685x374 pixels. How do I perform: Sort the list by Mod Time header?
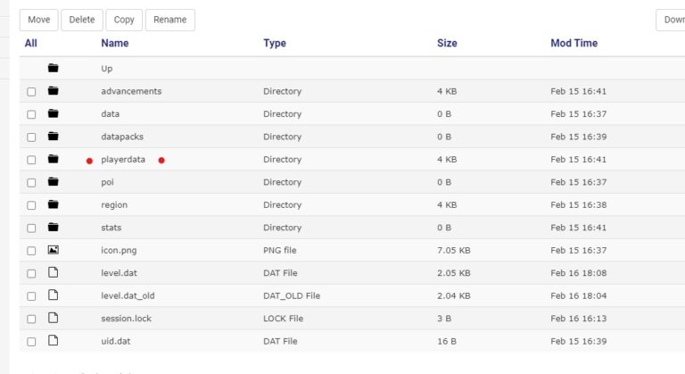coord(574,43)
